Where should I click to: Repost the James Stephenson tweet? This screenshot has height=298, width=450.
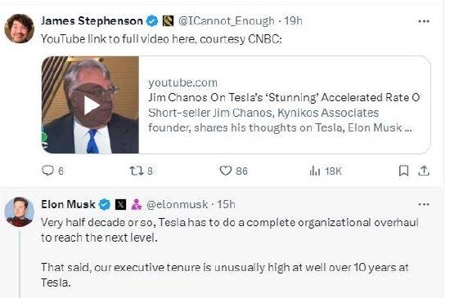tap(136, 171)
